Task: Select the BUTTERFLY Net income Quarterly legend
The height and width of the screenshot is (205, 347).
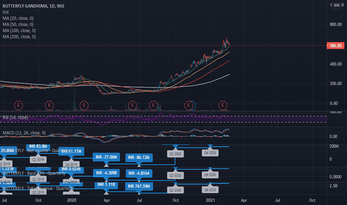Action: pyautogui.click(x=35, y=151)
